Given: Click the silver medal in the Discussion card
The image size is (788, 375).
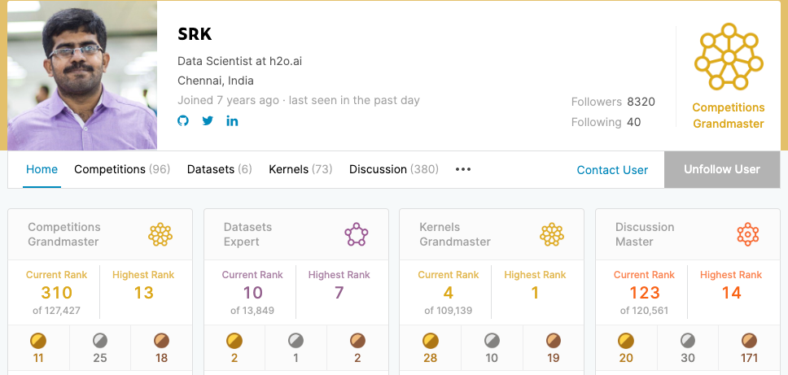Looking at the screenshot, I should point(688,340).
